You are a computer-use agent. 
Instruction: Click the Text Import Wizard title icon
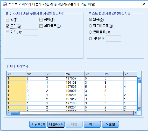point(5,4)
